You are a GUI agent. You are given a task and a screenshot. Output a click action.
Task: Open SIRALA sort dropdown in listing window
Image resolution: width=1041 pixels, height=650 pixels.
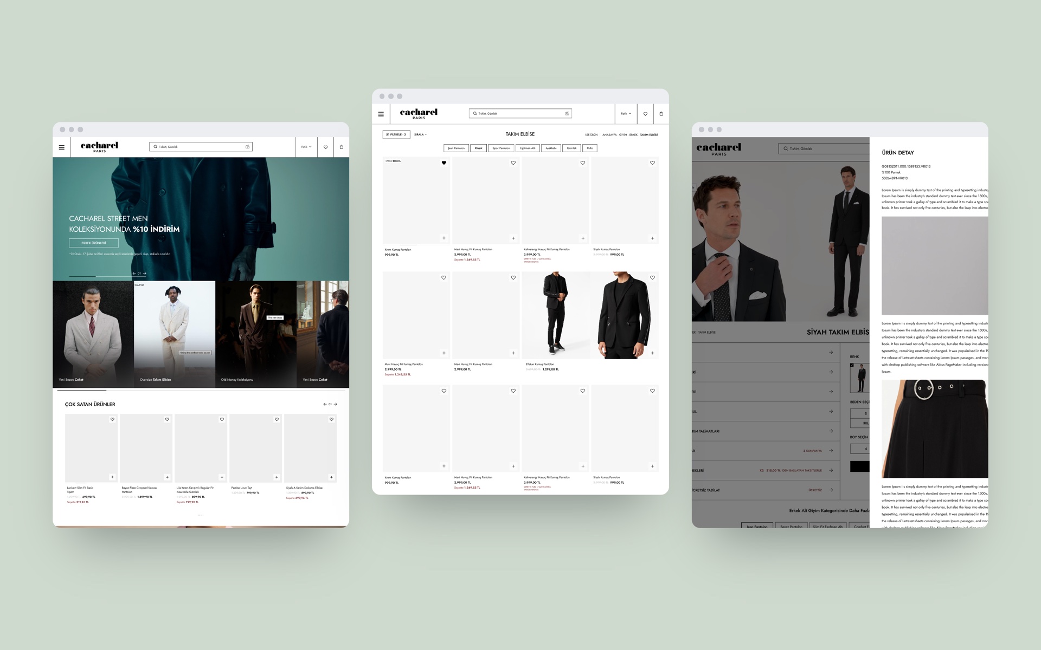(420, 134)
